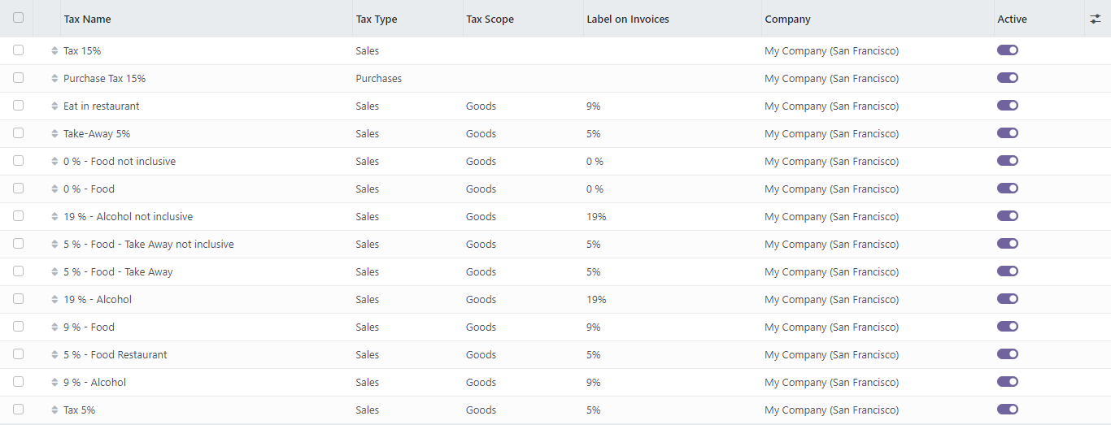Disable Active toggle for Tax 15%

(1008, 50)
